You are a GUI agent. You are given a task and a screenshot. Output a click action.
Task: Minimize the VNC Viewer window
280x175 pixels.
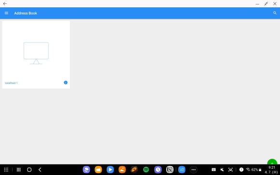click(x=257, y=4)
